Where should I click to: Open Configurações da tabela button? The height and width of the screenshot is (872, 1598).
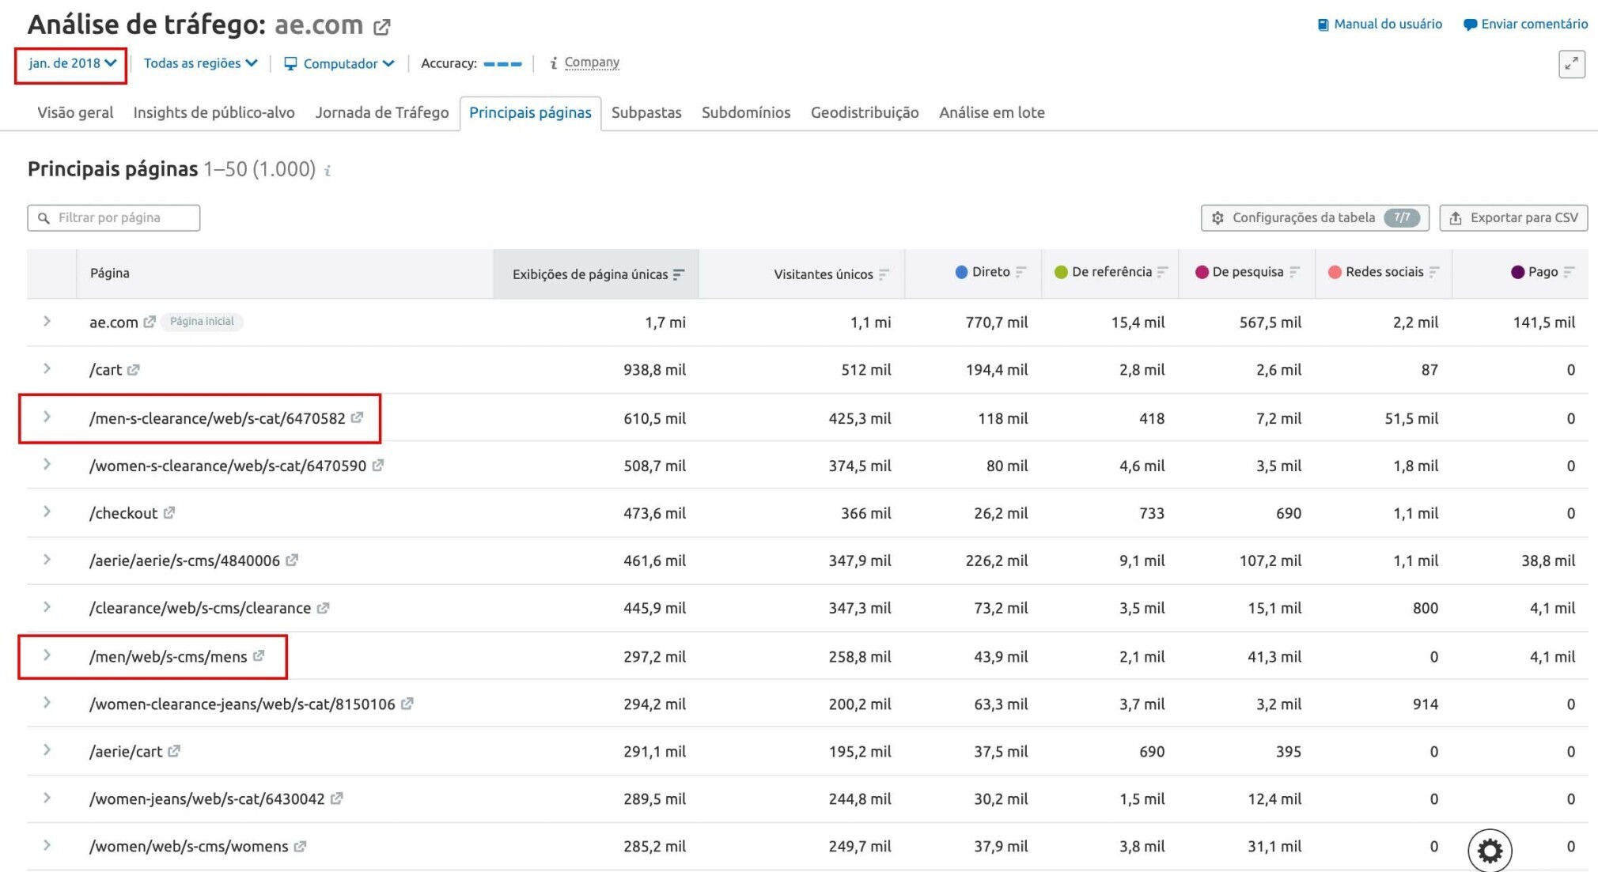(1313, 217)
